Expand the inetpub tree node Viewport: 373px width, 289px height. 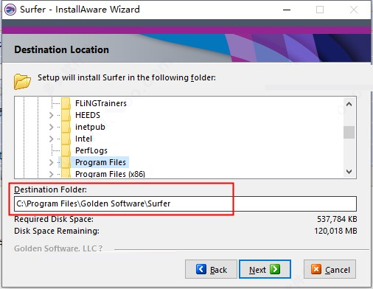click(x=51, y=127)
